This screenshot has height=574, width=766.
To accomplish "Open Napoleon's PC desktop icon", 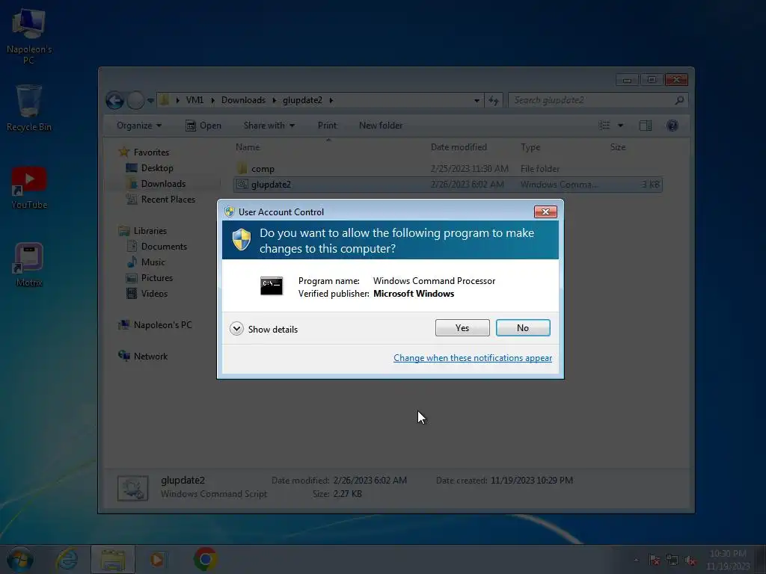I will point(29,37).
